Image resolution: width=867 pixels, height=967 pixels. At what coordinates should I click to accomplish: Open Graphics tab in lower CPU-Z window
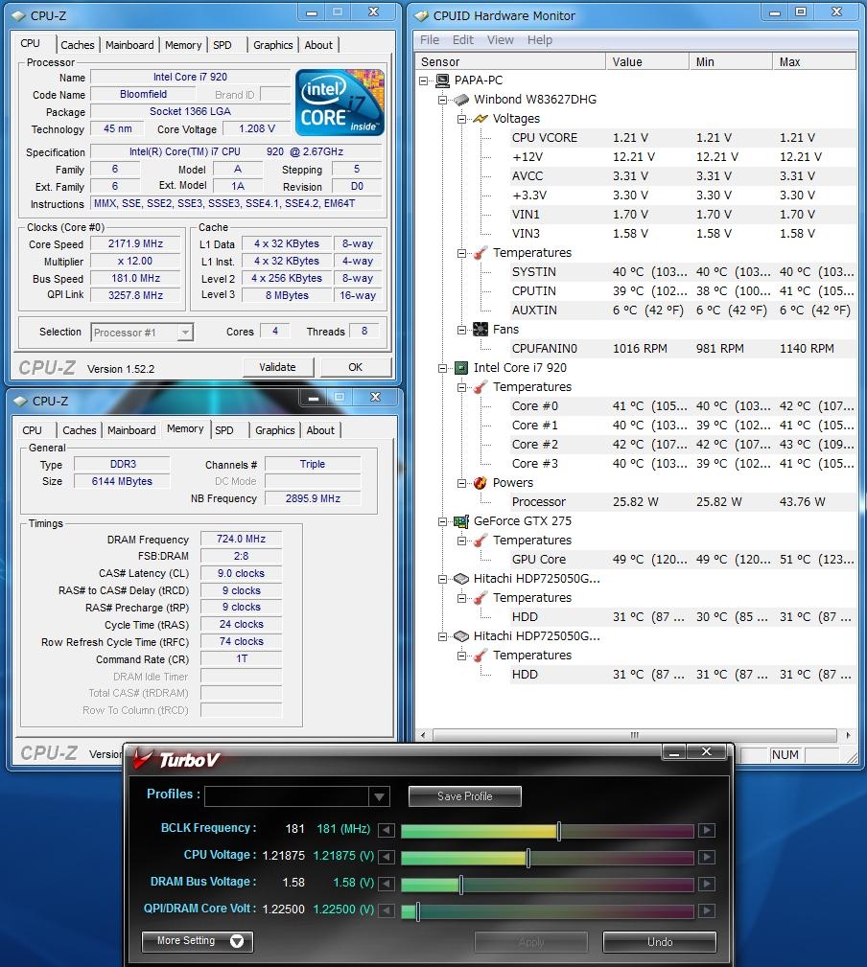274,430
